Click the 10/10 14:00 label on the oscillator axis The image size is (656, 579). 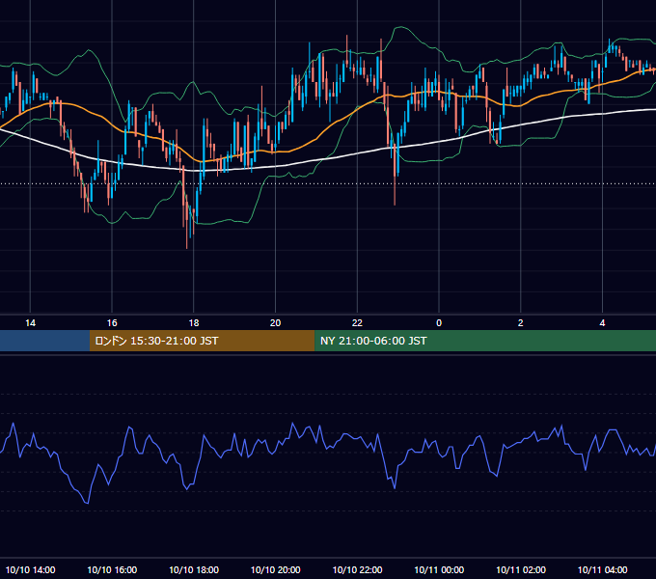point(30,569)
